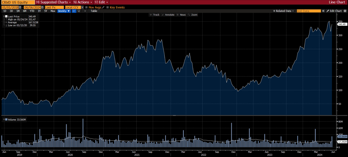
Task: Open the end date calendar picker
Action: tap(42, 7)
